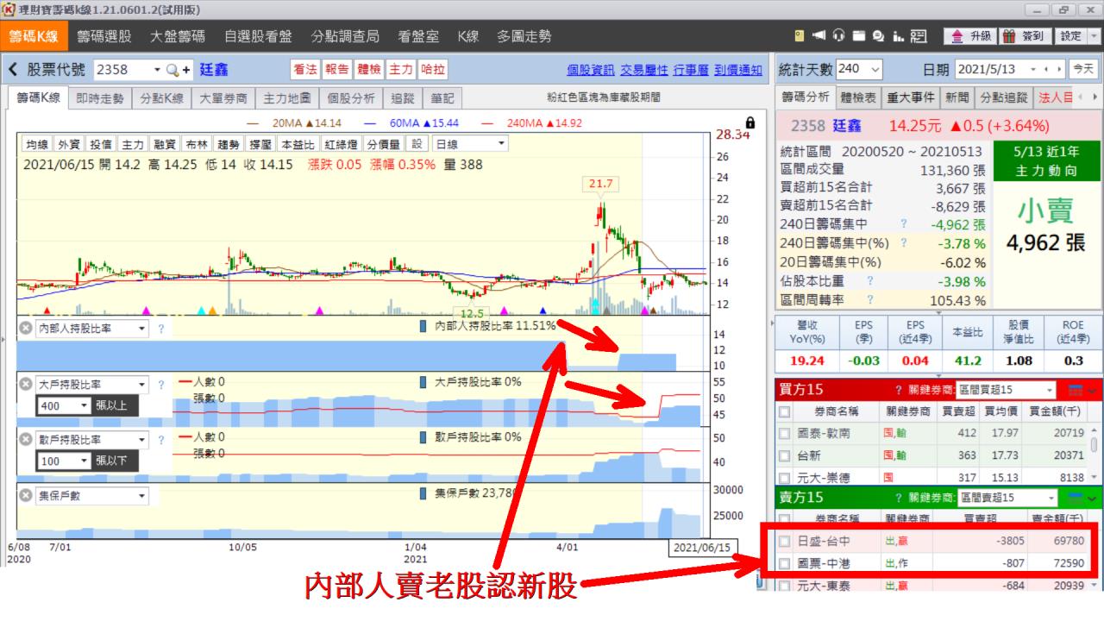Switch to the 即時走勢 tab
The width and height of the screenshot is (1104, 621).
[99, 98]
